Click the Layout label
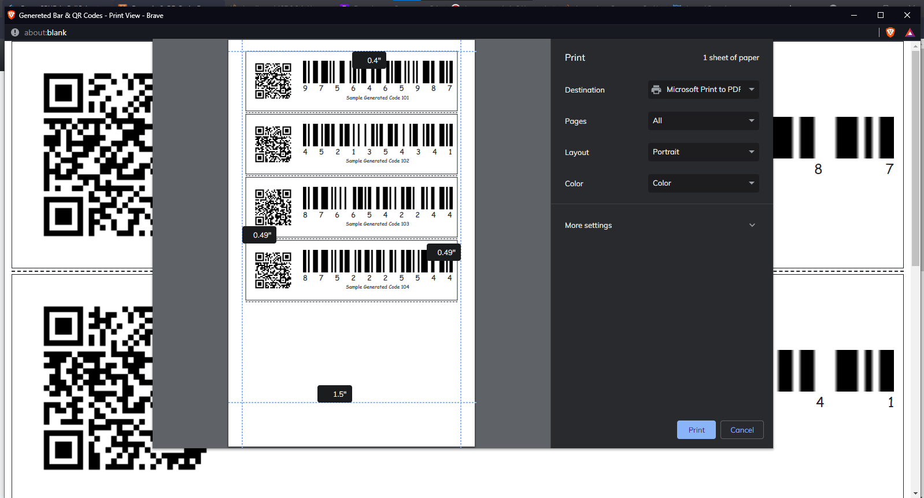Screen dimensions: 924x498 pyautogui.click(x=576, y=152)
